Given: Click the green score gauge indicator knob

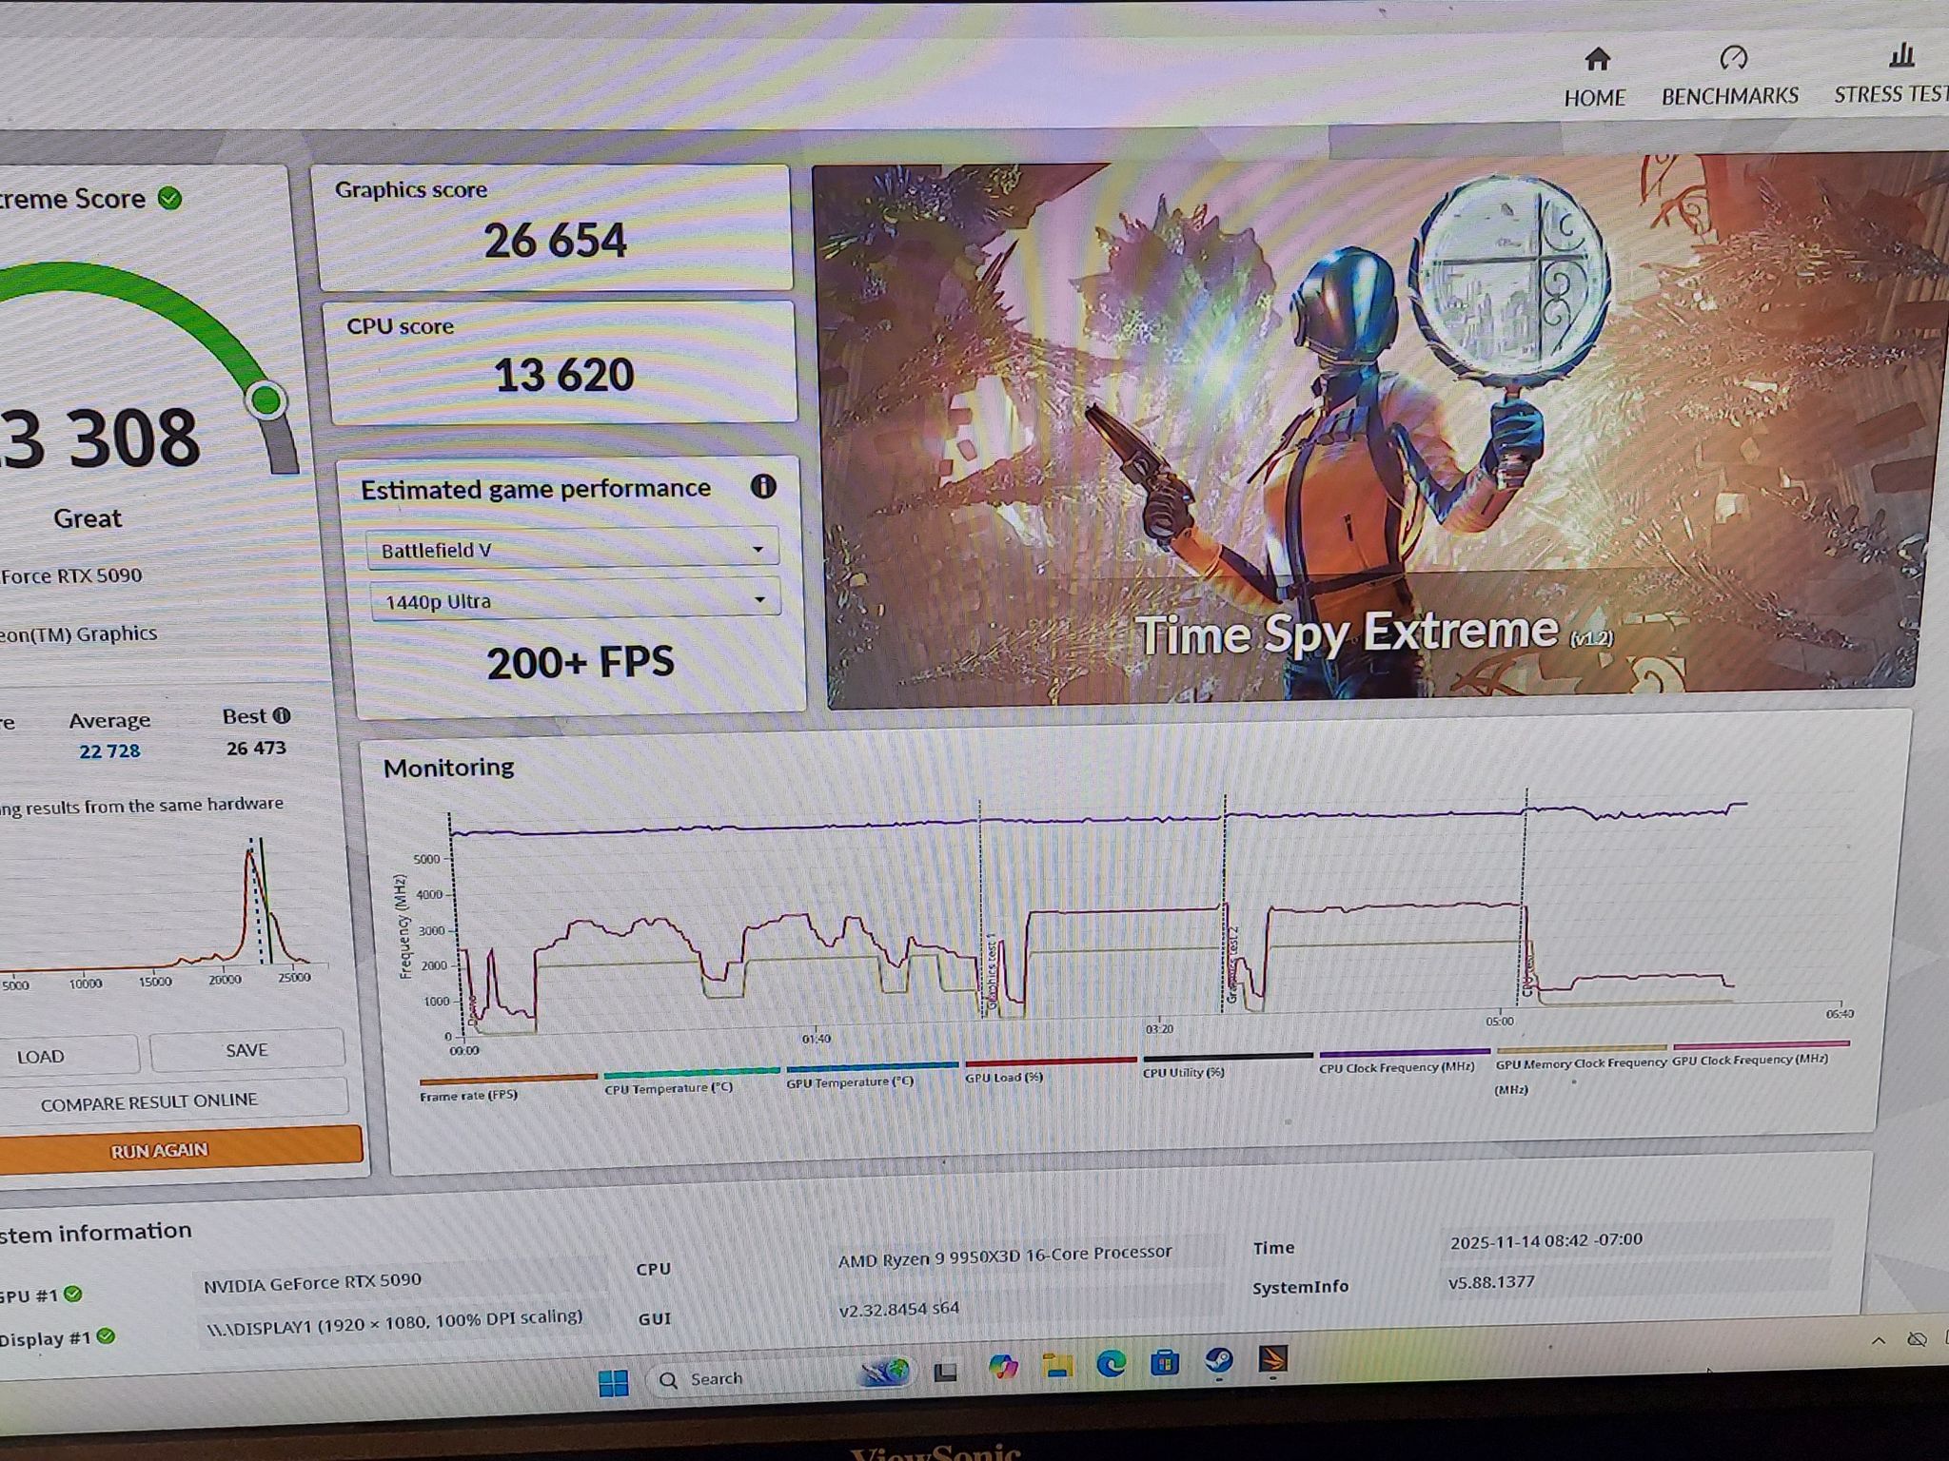Looking at the screenshot, I should [266, 400].
